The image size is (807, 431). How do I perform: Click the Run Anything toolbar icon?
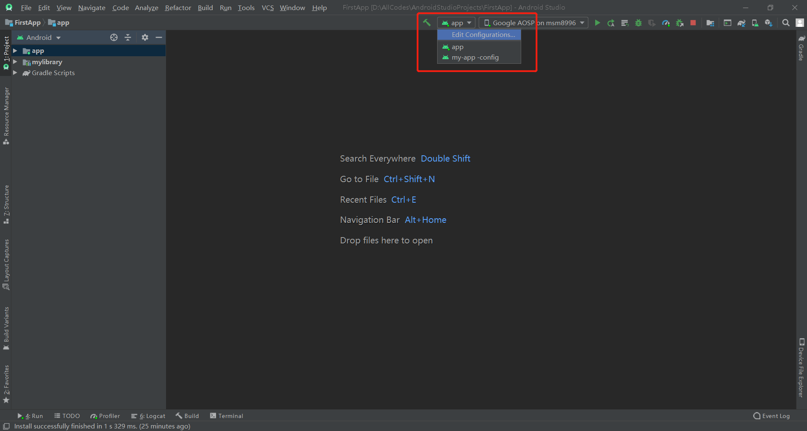(728, 23)
